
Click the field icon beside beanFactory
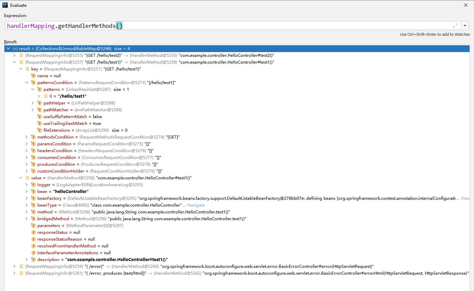(x=34, y=198)
